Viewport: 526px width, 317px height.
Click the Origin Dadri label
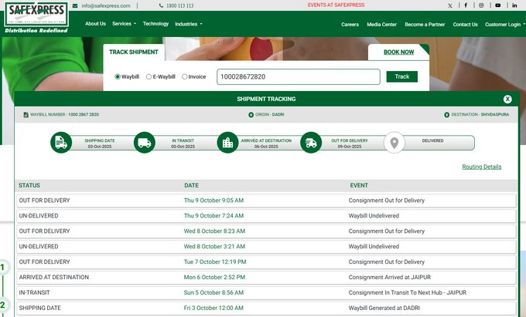click(x=270, y=115)
